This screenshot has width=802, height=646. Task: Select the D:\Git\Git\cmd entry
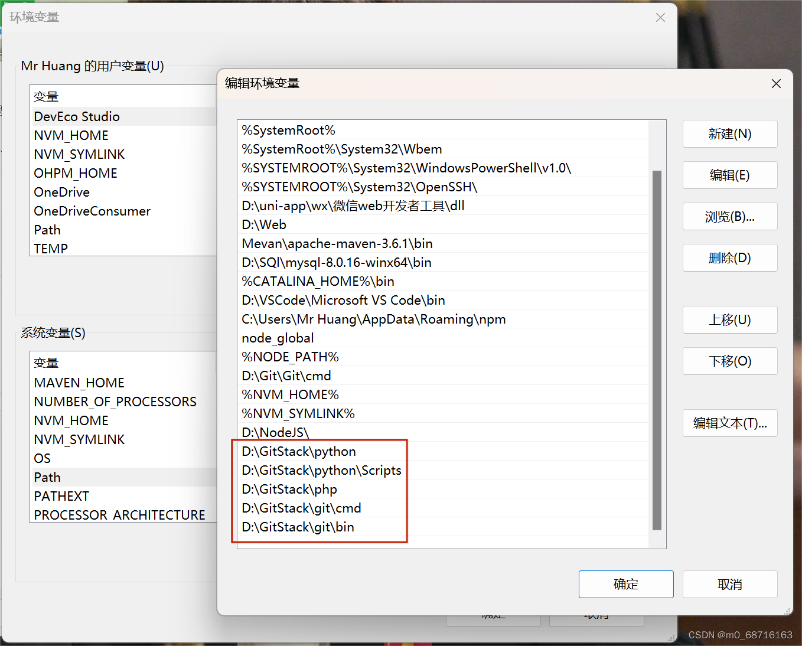[442, 376]
